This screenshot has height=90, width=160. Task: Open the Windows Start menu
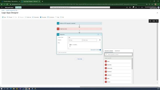point(1,89)
